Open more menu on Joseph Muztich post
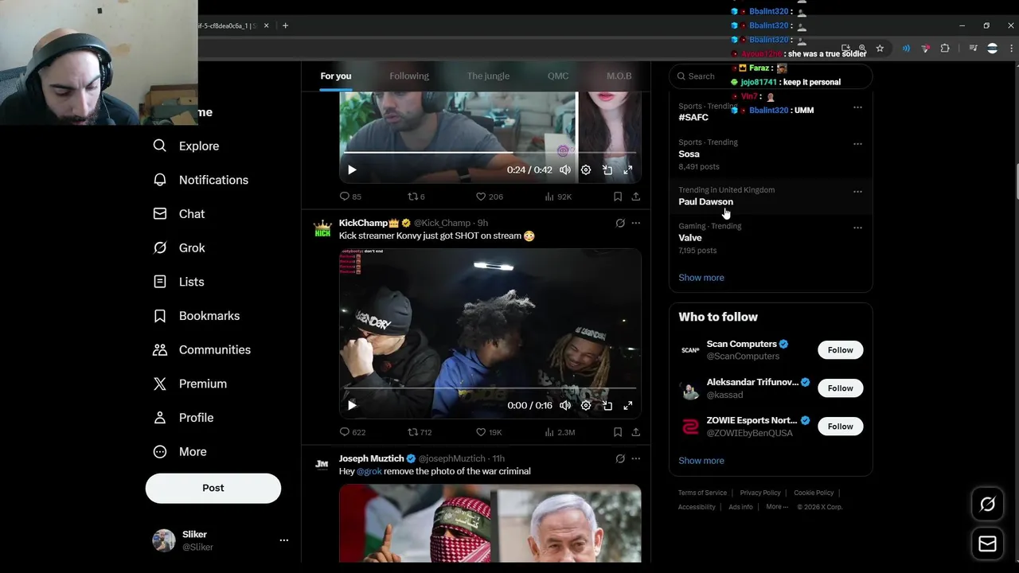 pos(635,458)
